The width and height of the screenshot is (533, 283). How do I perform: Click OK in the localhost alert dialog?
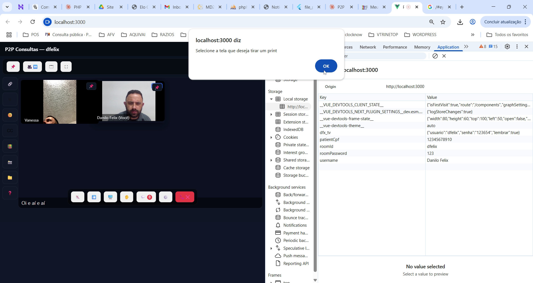coord(326,66)
